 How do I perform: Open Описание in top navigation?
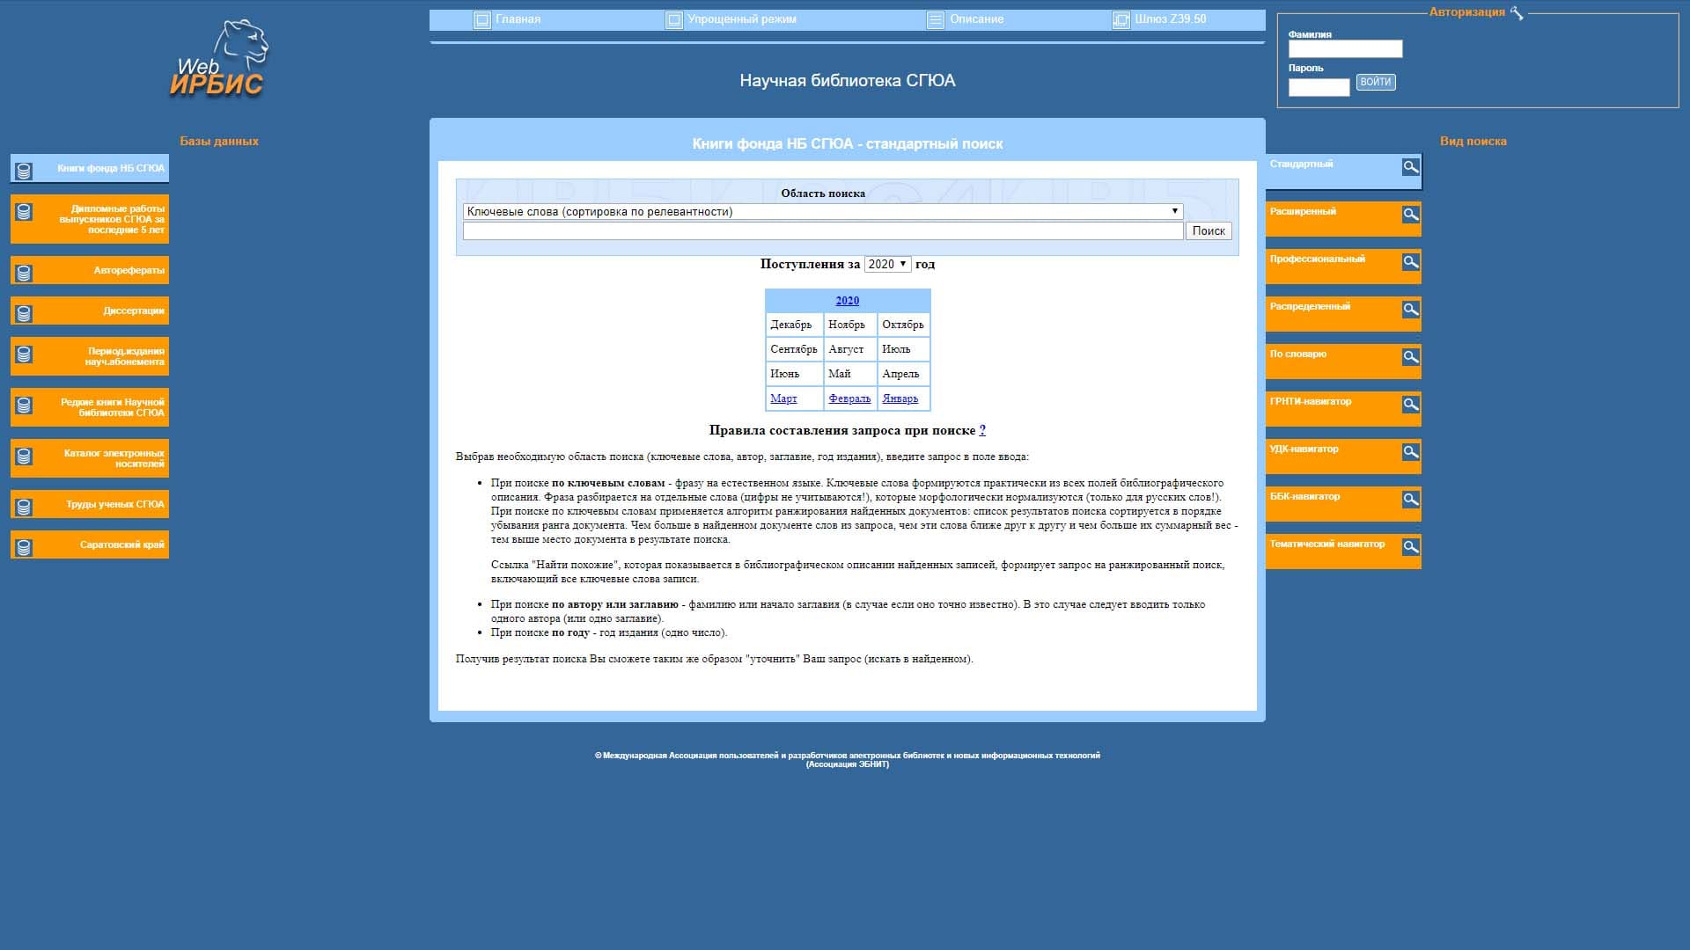tap(976, 19)
